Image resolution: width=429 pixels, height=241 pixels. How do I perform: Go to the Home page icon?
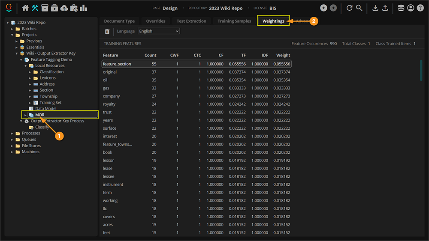click(25, 8)
